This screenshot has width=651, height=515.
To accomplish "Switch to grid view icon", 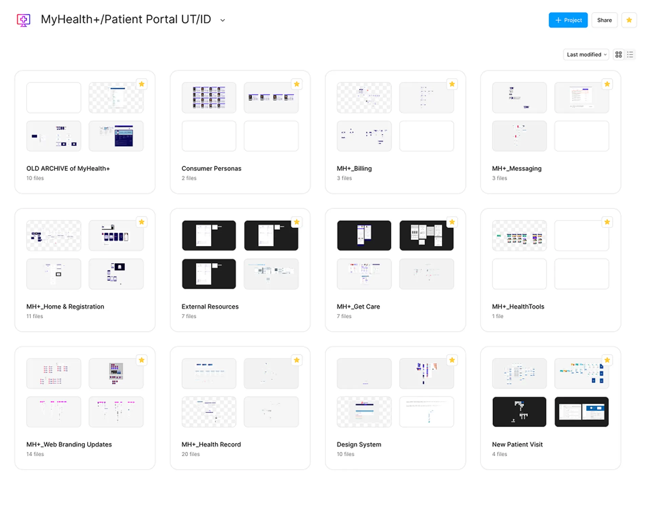I will (x=618, y=55).
